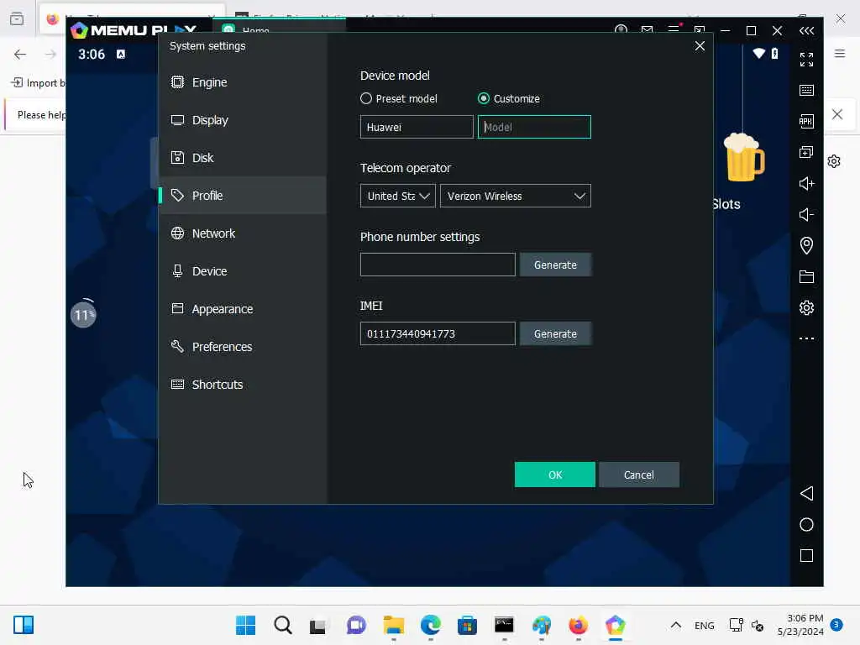Screen dimensions: 860x645
Task: Tap the Android recent apps square
Action: click(806, 556)
